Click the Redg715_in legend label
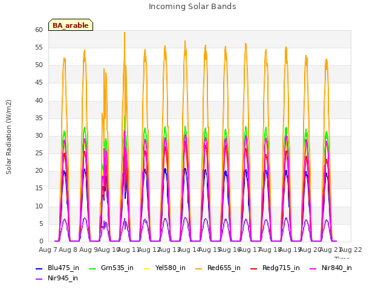Viewport: 387px width, 290px height. click(281, 268)
